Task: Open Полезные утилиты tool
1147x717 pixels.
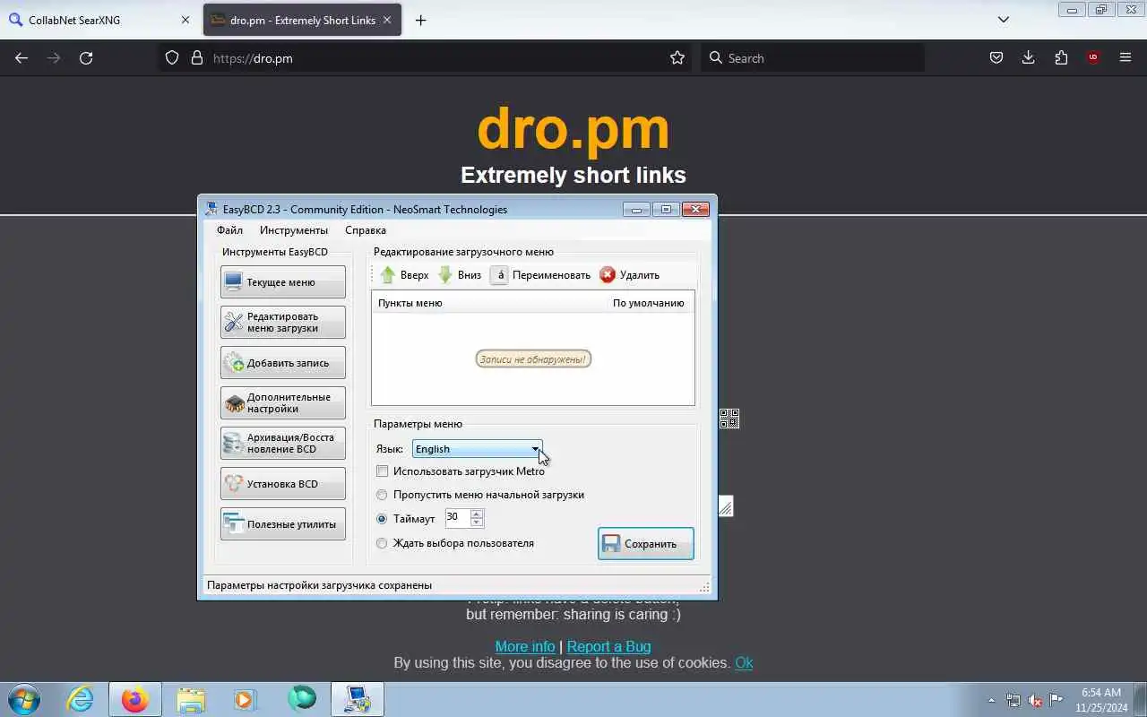Action: pos(282,523)
